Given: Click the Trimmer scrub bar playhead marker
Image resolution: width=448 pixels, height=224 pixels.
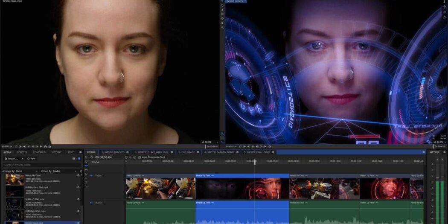Looking at the screenshot, I should tap(206, 146).
